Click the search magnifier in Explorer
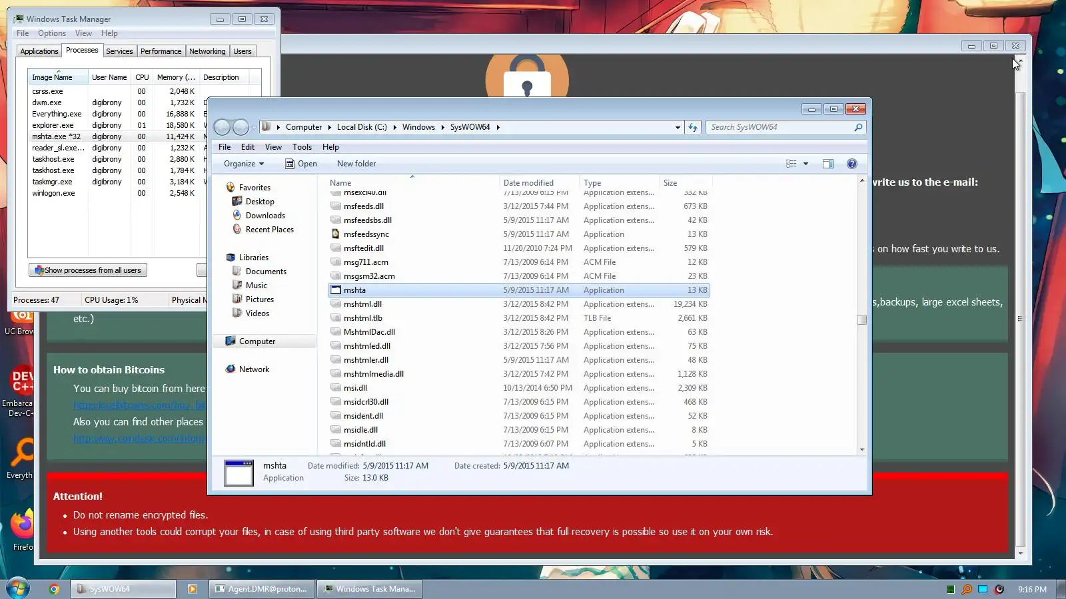The height and width of the screenshot is (599, 1066). coord(858,127)
